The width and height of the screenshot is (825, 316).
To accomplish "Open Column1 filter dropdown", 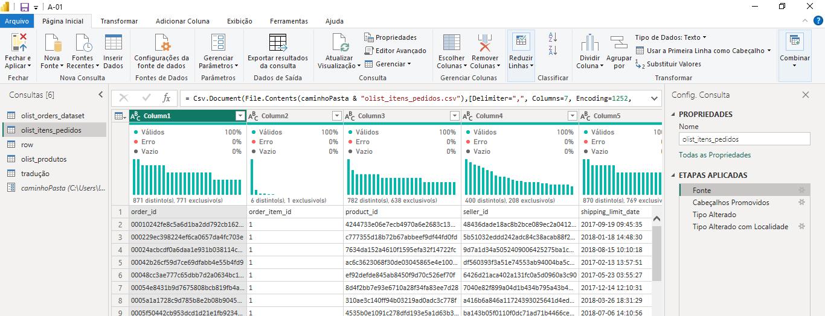I will [240, 116].
